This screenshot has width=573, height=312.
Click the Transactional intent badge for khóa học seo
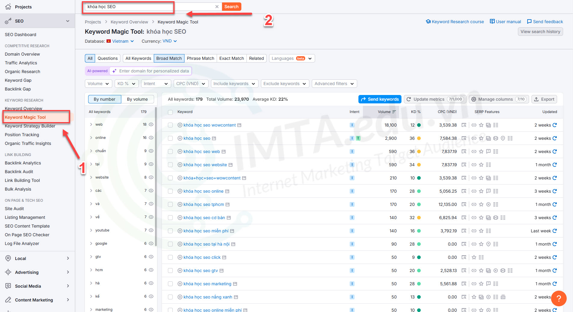[358, 138]
